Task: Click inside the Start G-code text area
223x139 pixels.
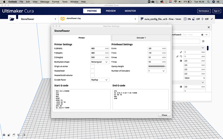Action: point(82,99)
